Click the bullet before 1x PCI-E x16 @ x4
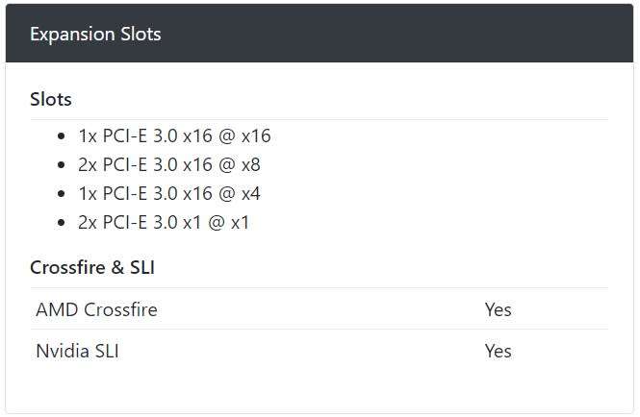640x417 pixels. [x=62, y=194]
